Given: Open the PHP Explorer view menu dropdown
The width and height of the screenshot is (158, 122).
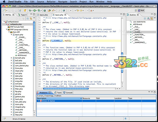Looking at the screenshot, I should coord(34,18).
